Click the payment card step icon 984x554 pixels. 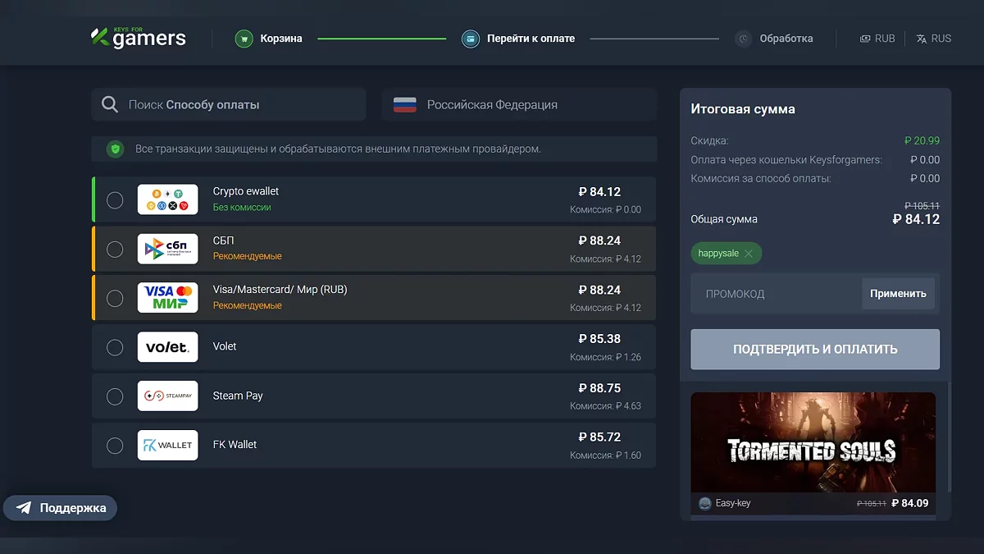470,39
